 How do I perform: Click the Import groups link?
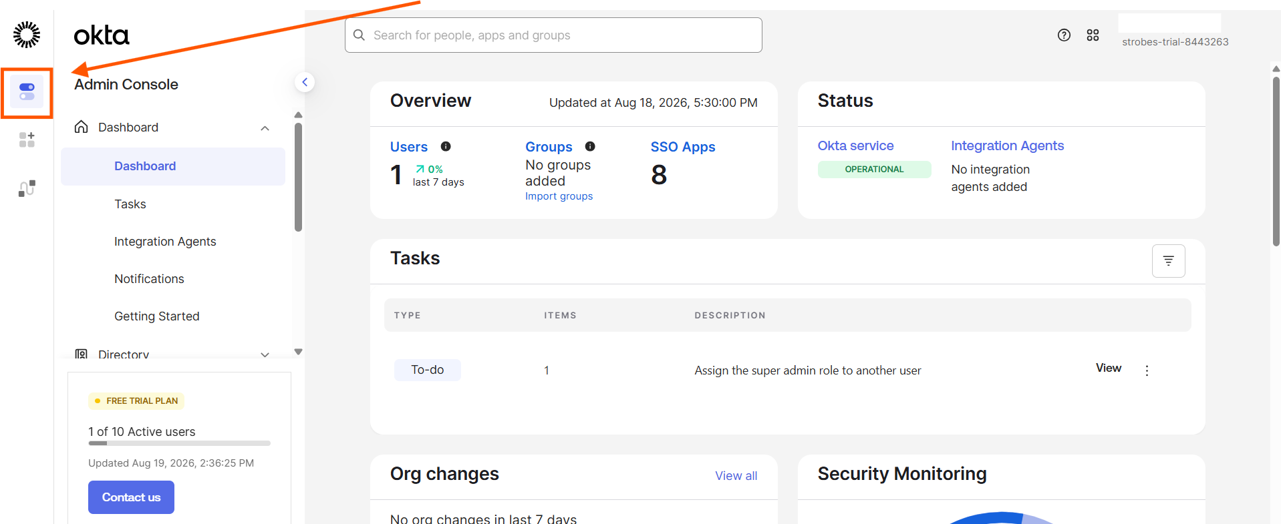pos(559,196)
